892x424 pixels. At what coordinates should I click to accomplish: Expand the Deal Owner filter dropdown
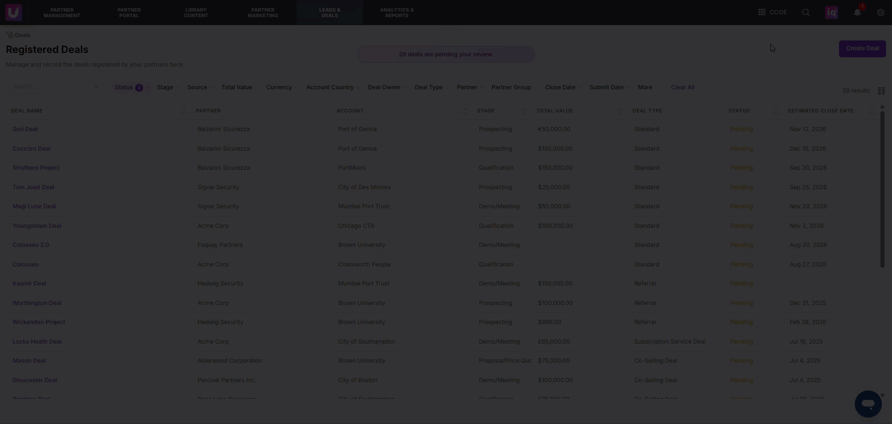click(x=387, y=87)
